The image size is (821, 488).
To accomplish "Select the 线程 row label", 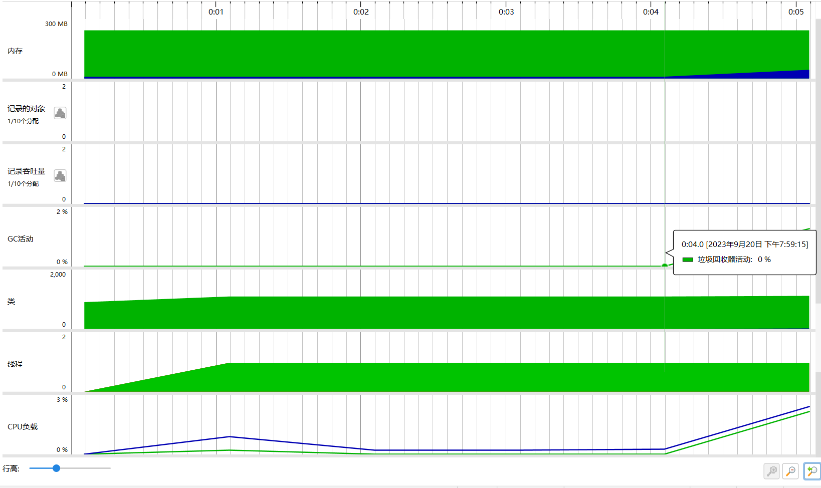I will point(15,364).
